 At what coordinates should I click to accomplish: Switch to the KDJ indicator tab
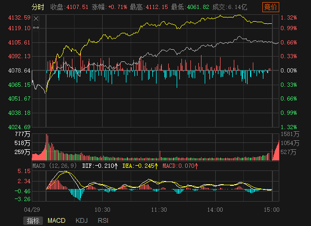click(x=81, y=221)
